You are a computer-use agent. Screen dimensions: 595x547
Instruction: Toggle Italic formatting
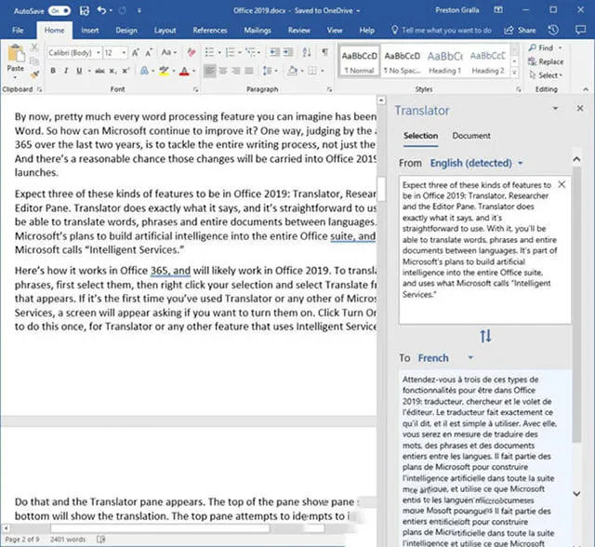[x=66, y=71]
